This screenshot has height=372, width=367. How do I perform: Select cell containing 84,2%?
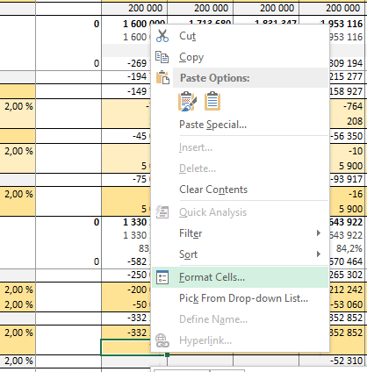(347, 248)
